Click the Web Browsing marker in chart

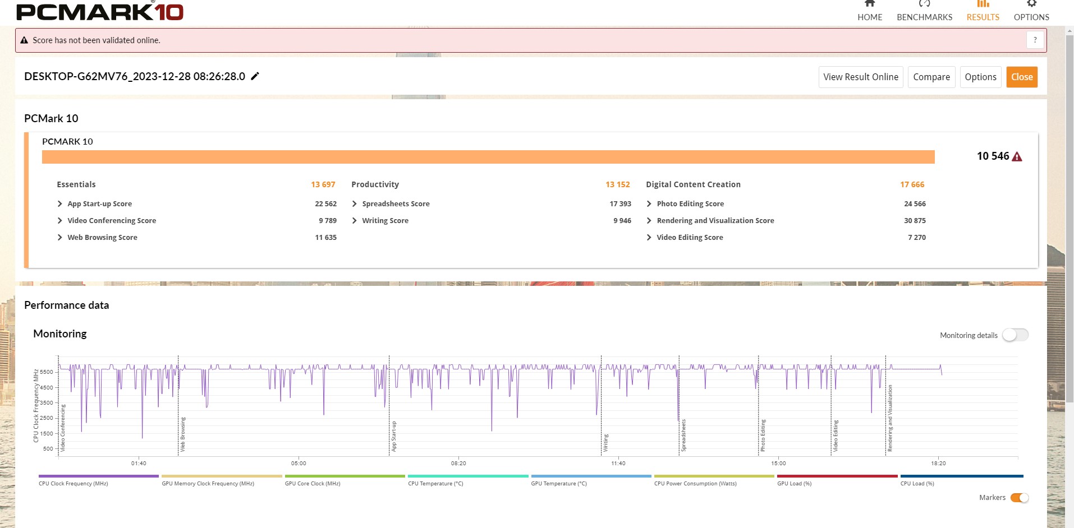[x=182, y=434]
